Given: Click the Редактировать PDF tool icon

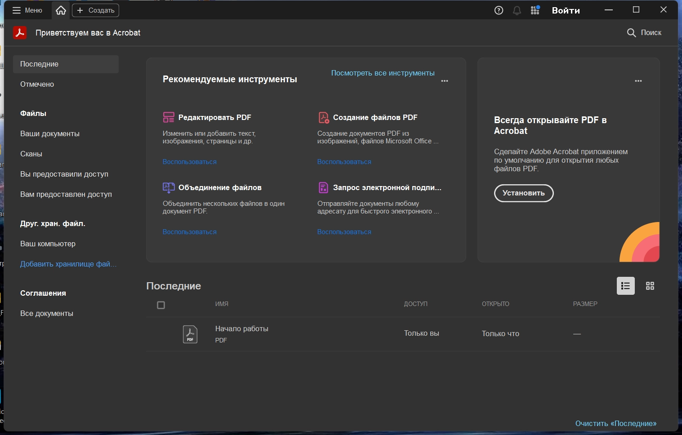Looking at the screenshot, I should [169, 117].
